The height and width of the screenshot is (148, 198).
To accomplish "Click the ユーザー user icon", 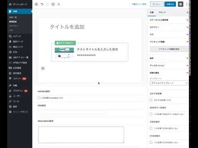I will click(x=10, y=96).
